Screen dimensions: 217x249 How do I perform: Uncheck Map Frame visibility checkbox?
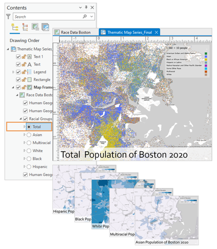[18, 87]
